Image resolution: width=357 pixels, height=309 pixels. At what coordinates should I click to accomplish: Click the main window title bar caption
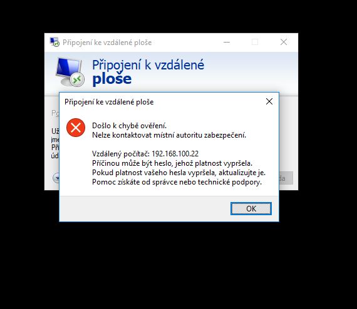pos(107,43)
